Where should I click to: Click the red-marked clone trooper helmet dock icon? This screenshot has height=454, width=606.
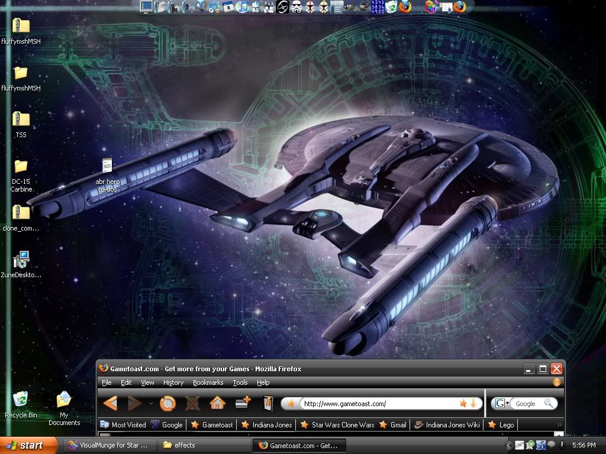tap(310, 7)
